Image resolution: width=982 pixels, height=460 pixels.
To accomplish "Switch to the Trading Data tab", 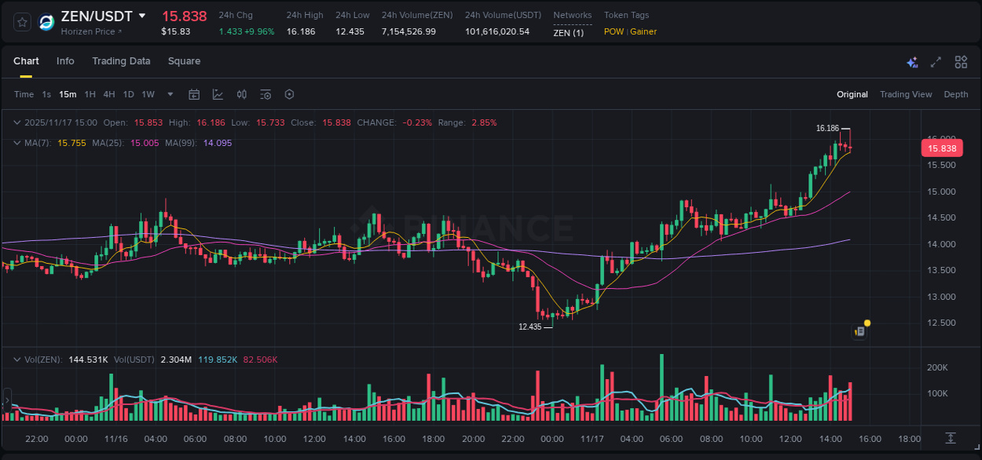I will pos(121,61).
